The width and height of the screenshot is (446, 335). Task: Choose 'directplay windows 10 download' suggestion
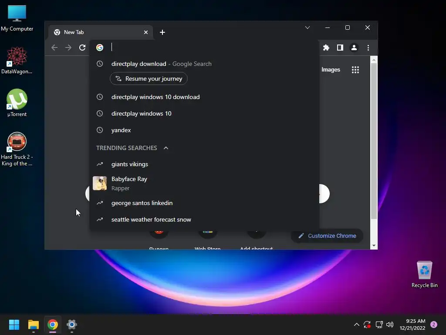click(x=205, y=97)
